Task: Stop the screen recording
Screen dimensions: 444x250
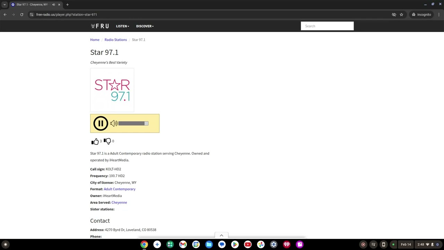Action: (x=363, y=244)
